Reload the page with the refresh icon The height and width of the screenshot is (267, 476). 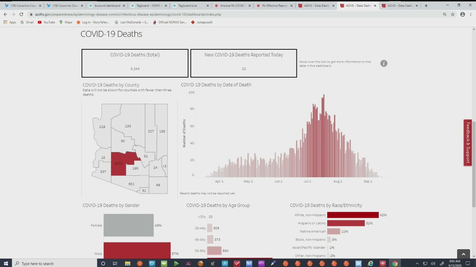point(21,14)
